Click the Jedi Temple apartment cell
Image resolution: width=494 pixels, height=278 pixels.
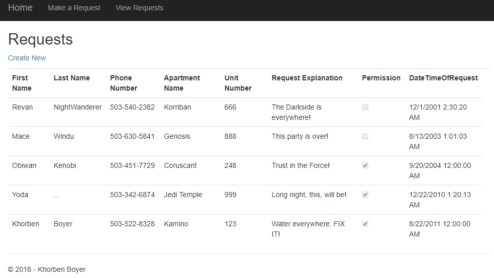pyautogui.click(x=183, y=195)
